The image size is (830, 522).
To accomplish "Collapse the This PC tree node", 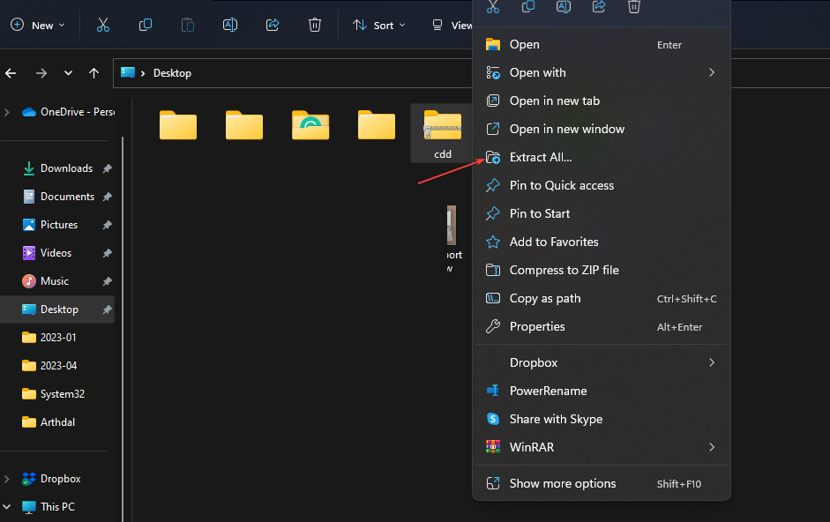I will tap(7, 507).
